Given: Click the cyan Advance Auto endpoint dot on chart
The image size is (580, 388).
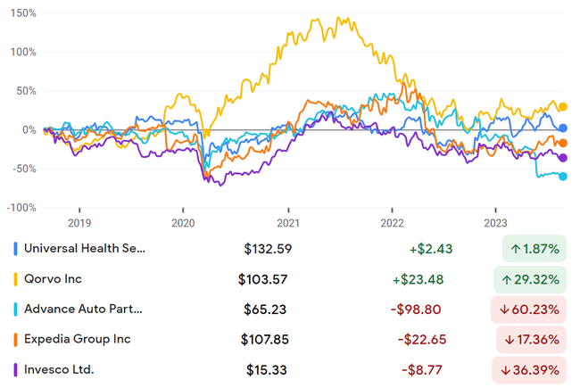Looking at the screenshot, I should (563, 177).
